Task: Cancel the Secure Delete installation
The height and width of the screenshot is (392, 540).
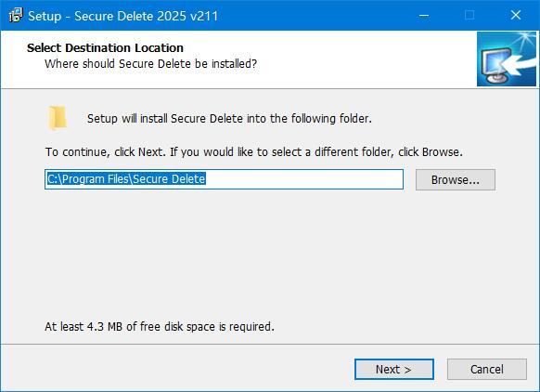Action: point(487,370)
